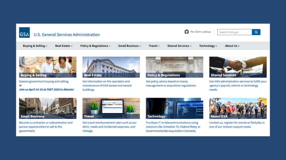Expand the Policy & Regulations dropdown
The width and height of the screenshot is (286, 160).
95,46
